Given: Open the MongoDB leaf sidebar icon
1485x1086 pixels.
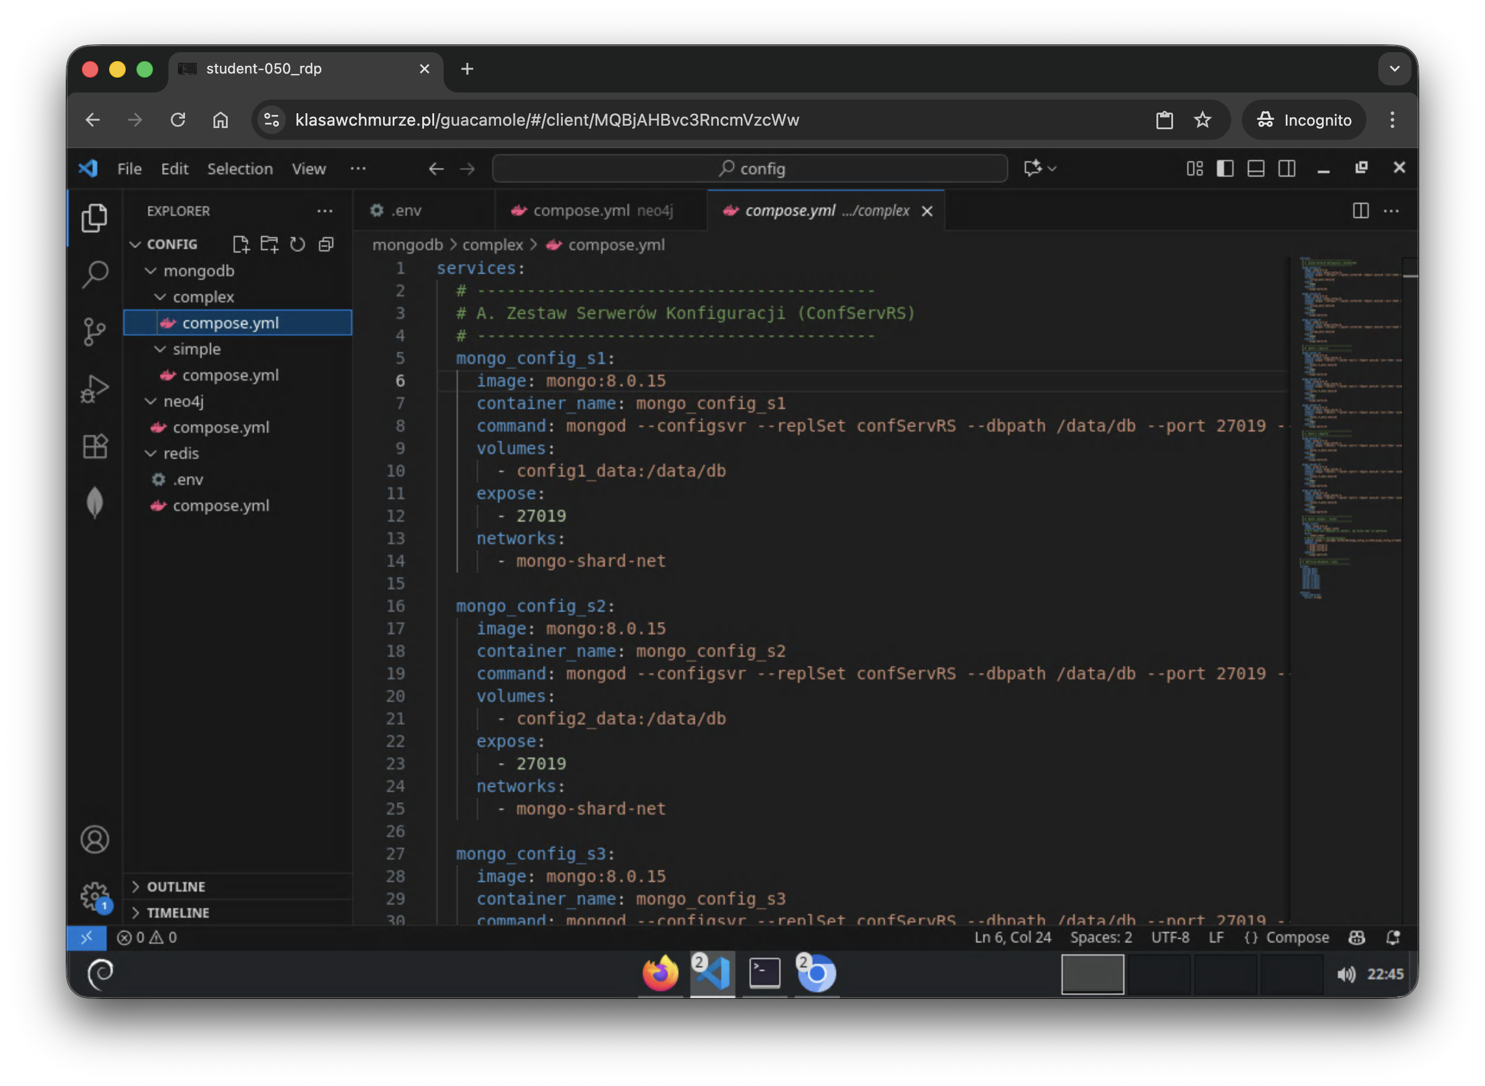Looking at the screenshot, I should [95, 503].
